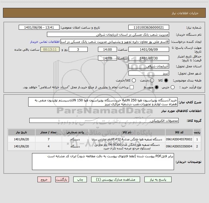Click the شهر محل تحویل field تبریز
209x203 pixels.
pyautogui.click(x=149, y=73)
